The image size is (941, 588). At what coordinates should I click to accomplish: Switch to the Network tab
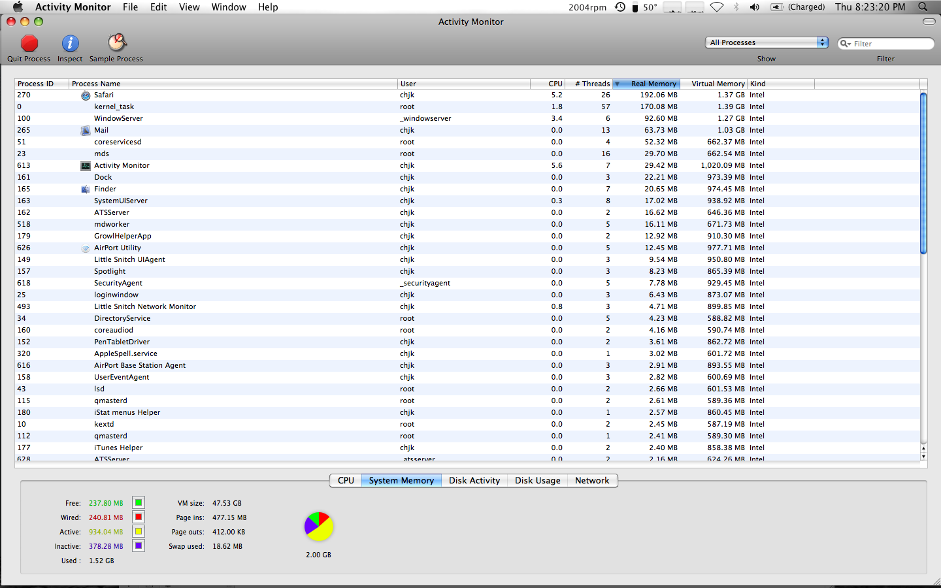click(592, 480)
